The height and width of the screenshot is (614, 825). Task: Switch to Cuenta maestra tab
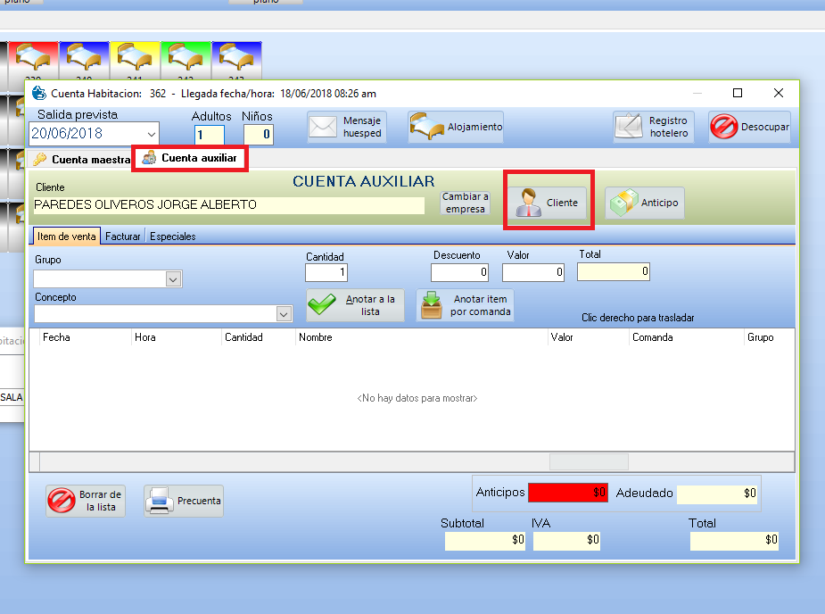[82, 160]
